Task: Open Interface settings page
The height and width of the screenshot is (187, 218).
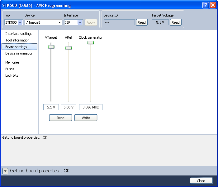Action: coord(19,34)
